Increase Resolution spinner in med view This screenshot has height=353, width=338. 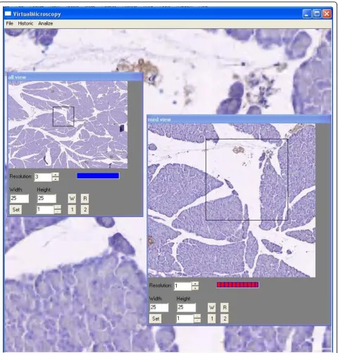[195, 284]
